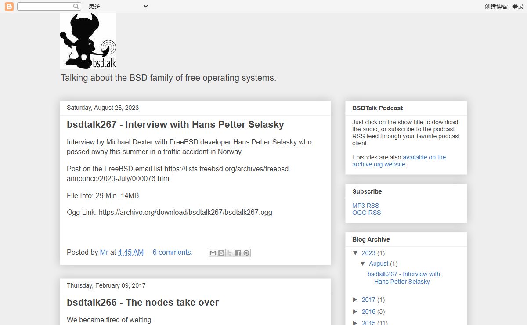Collapse the August archive triangle

[x=363, y=264]
